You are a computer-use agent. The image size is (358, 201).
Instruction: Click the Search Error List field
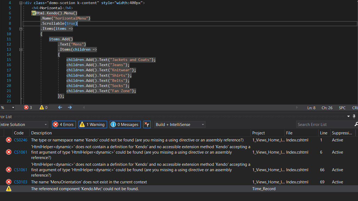coord(324,125)
